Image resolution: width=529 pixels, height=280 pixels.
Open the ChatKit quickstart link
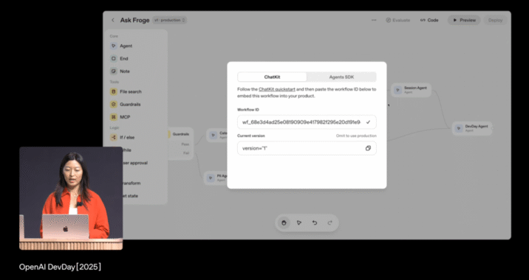point(277,89)
